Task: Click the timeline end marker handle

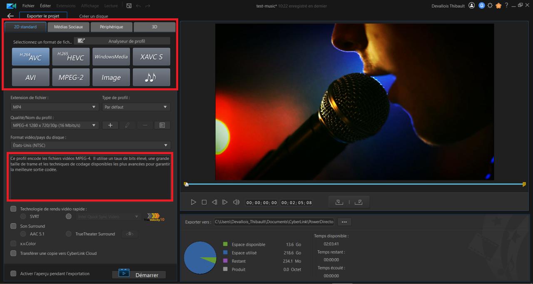Action: pyautogui.click(x=524, y=184)
